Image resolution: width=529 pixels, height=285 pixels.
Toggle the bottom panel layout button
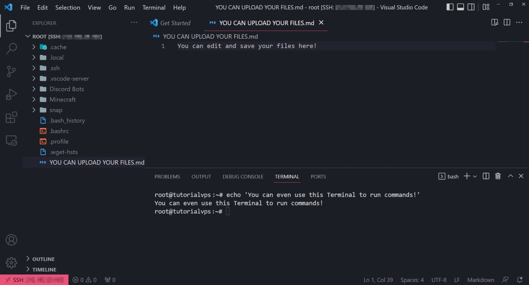pos(460,7)
